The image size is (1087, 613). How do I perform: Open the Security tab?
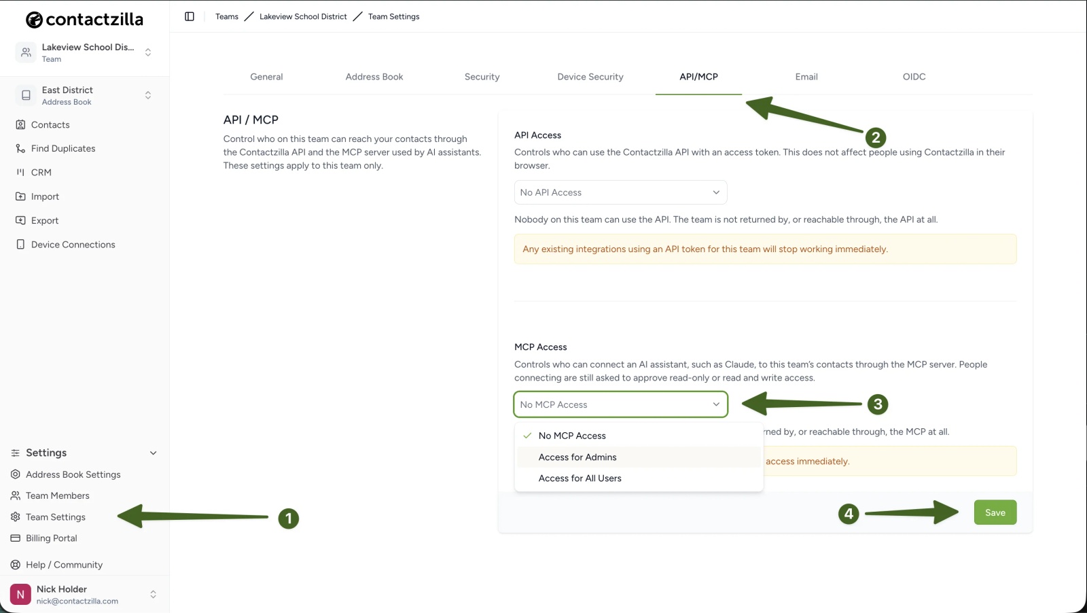(482, 77)
